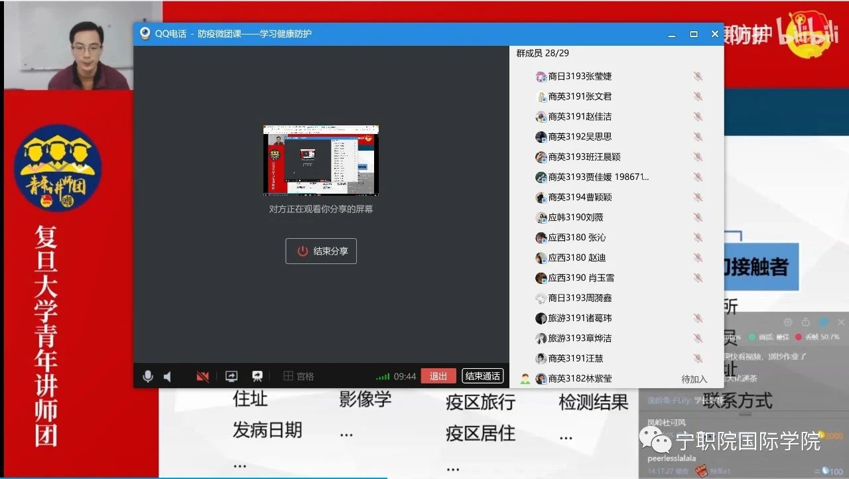Click 待加入 status for 商英3182林紫莹

(x=694, y=379)
